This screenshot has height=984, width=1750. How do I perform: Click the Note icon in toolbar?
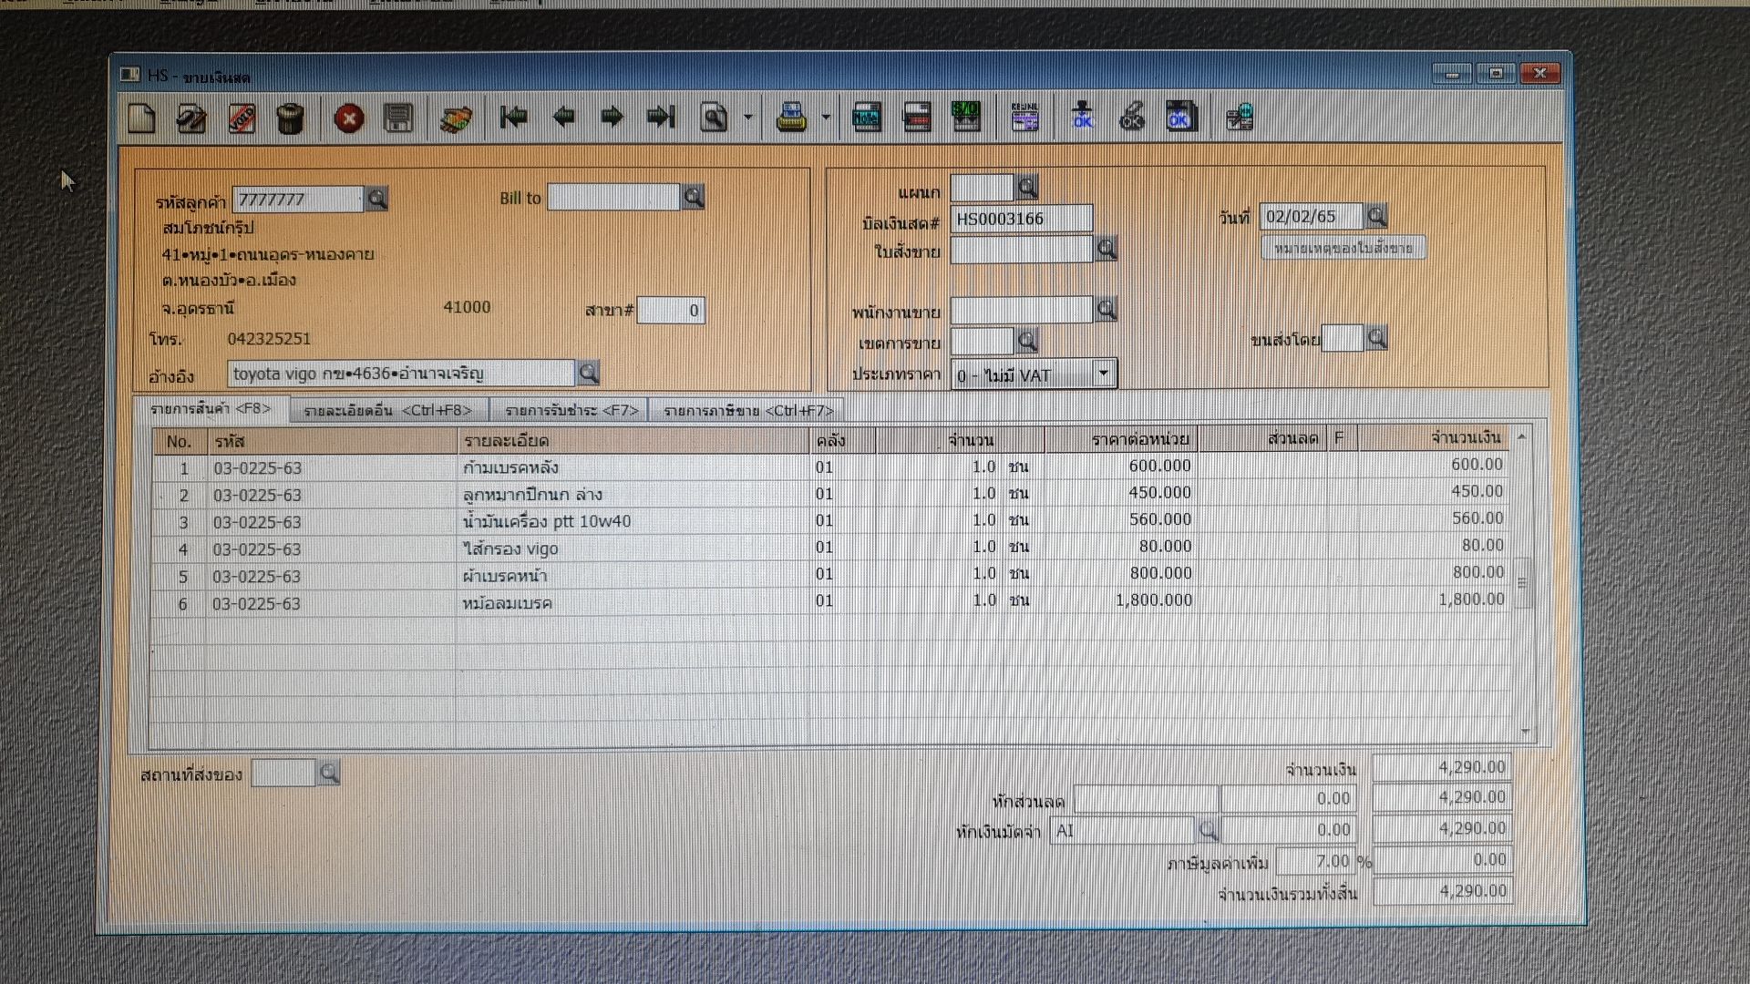(x=866, y=118)
